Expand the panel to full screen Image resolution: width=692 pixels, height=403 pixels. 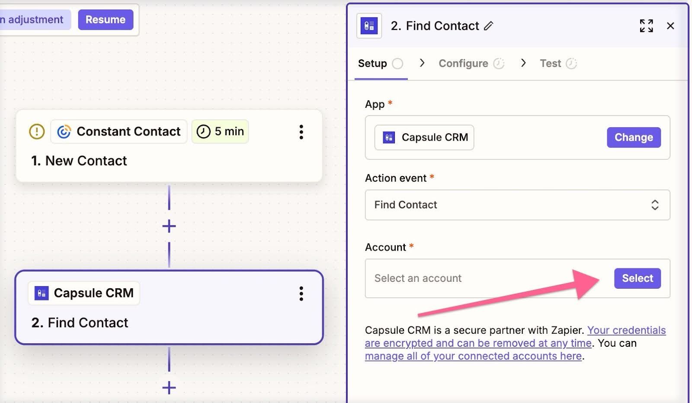pos(647,26)
